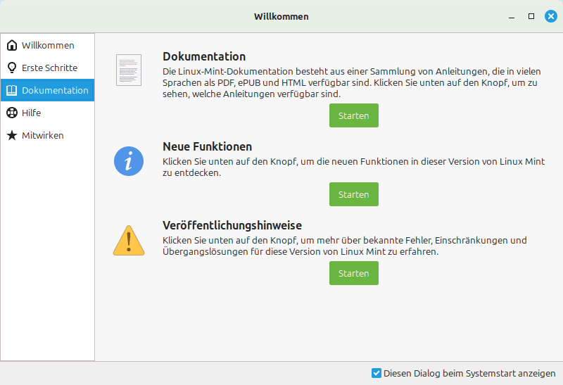Click the Veröffentlichungshinweise heading text

coord(232,225)
